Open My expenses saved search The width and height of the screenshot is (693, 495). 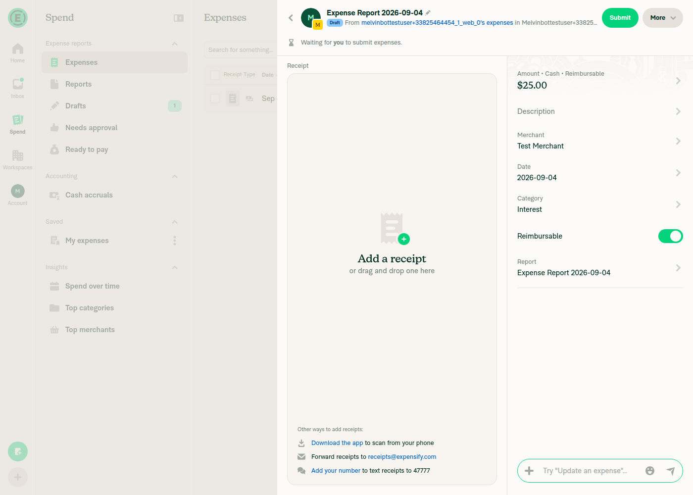pos(114,241)
